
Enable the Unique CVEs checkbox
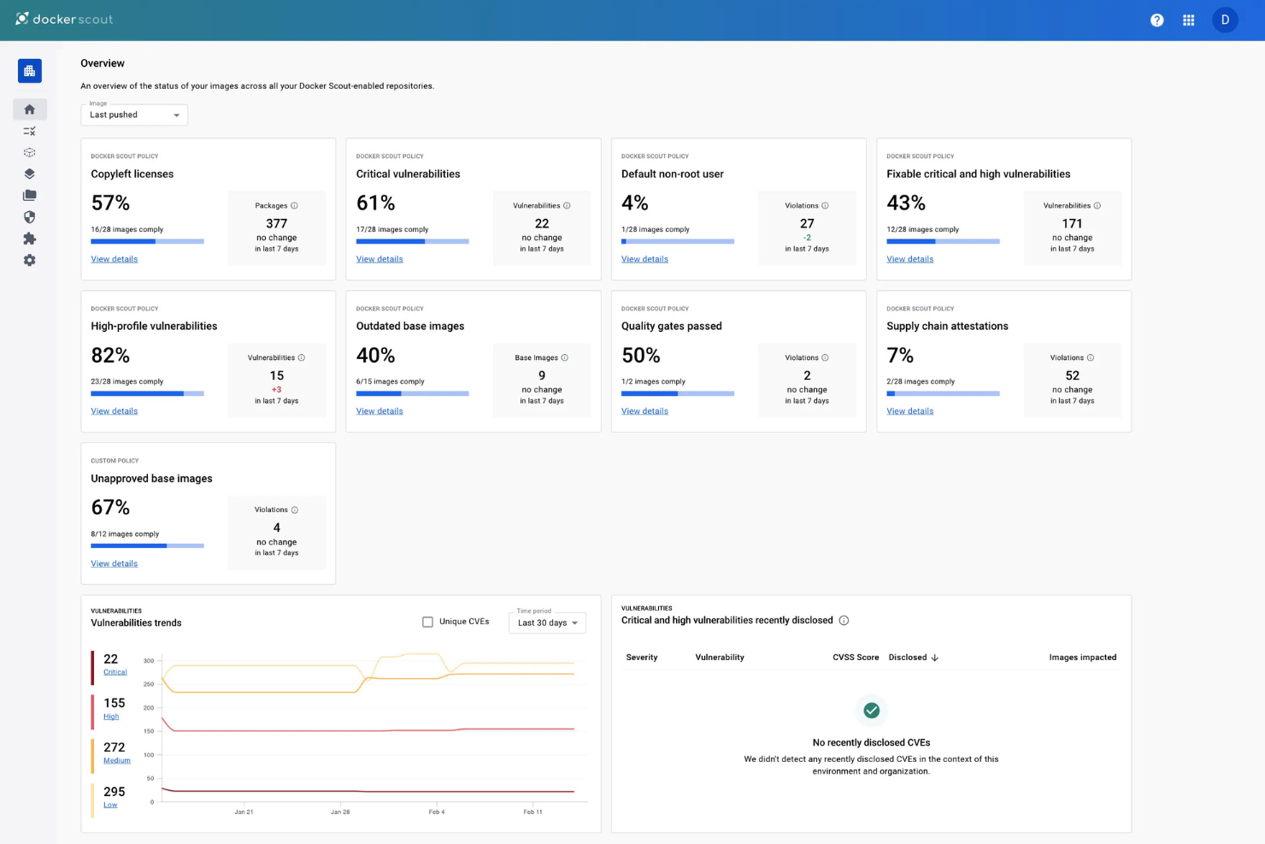coord(427,622)
